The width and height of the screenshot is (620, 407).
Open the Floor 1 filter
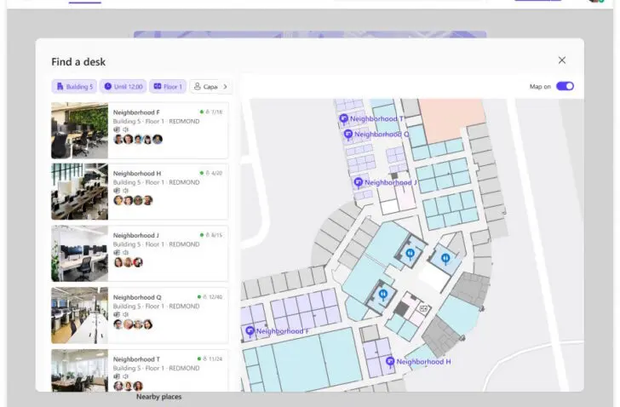coord(168,87)
